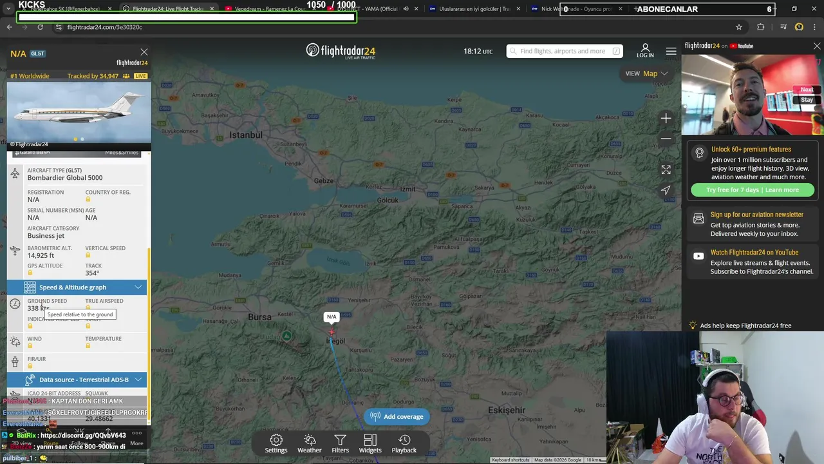This screenshot has width=824, height=464.
Task: Open the VIEW Map dropdown
Action: (647, 73)
